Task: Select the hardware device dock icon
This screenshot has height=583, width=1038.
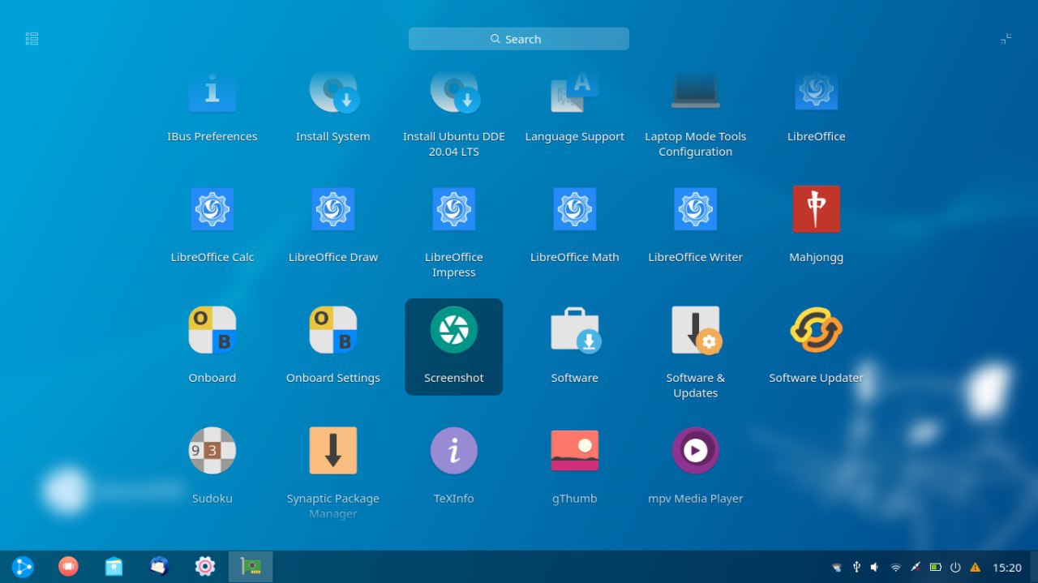Action: coord(251,567)
